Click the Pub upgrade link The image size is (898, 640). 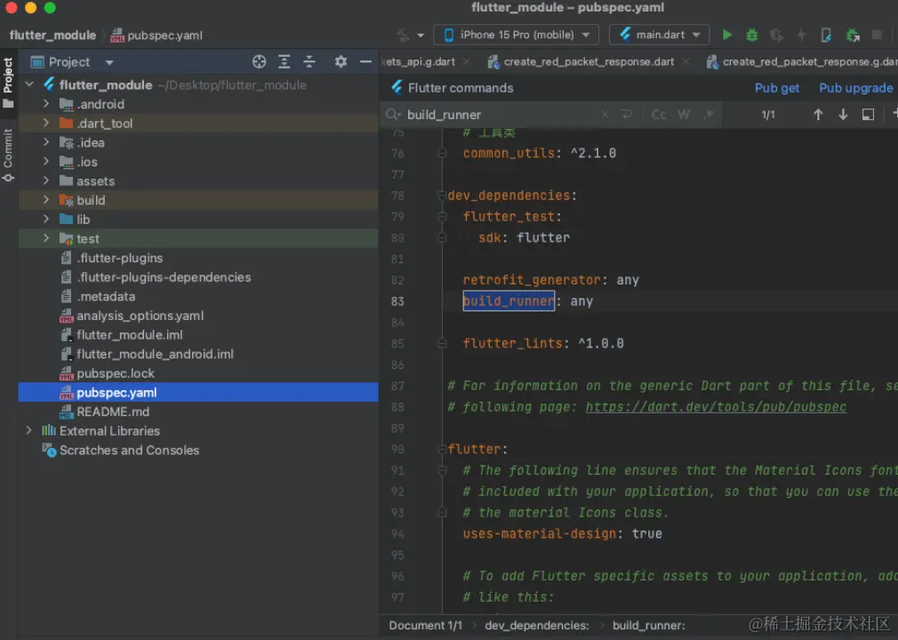point(855,88)
